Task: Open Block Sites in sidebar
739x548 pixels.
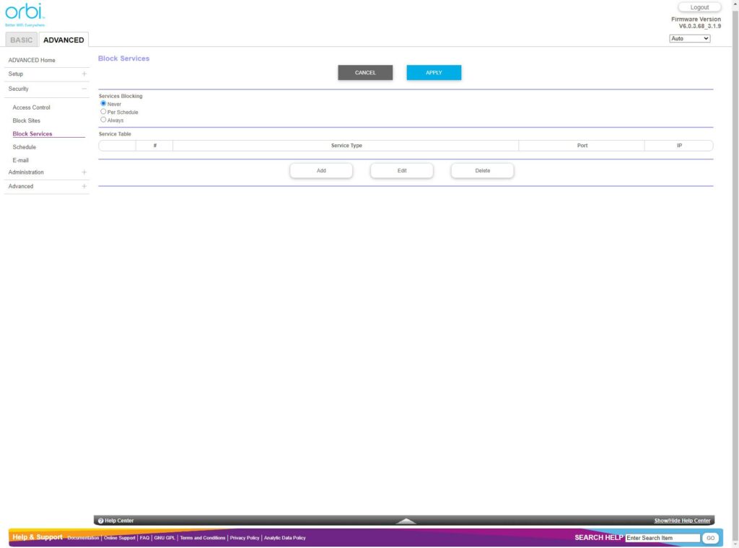Action: (x=27, y=120)
